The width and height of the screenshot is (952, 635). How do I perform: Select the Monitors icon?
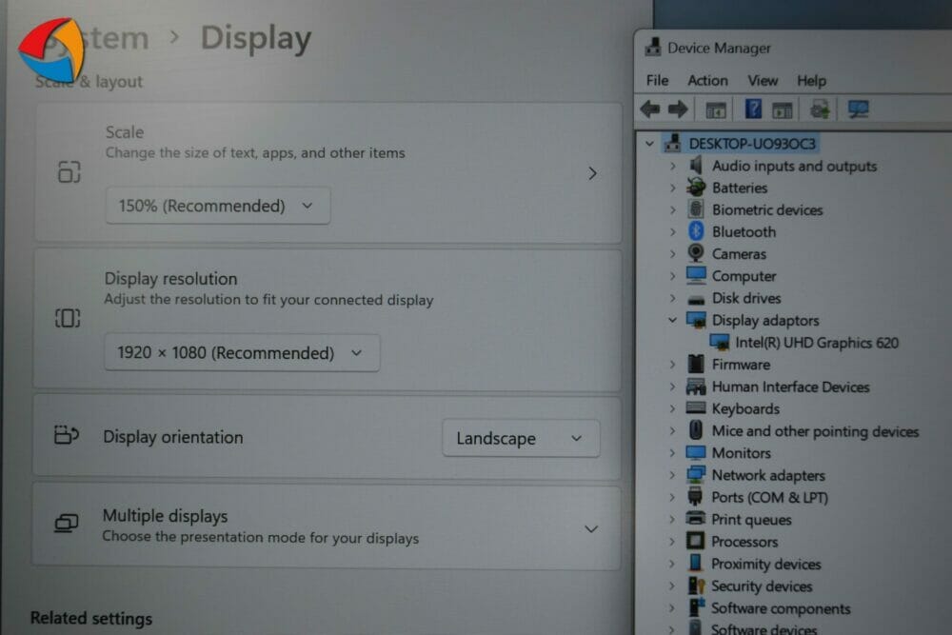(x=696, y=452)
